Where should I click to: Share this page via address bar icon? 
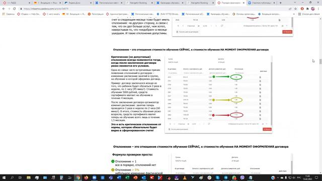click(x=290, y=9)
